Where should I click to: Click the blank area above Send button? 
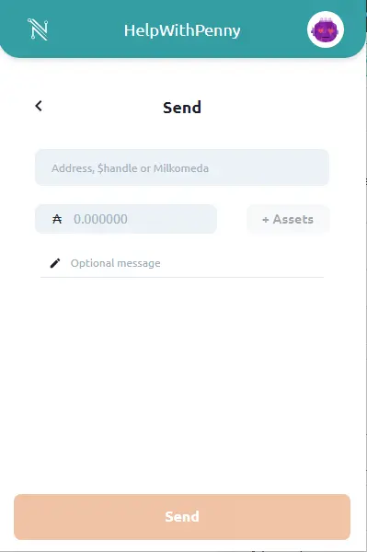coord(182,387)
